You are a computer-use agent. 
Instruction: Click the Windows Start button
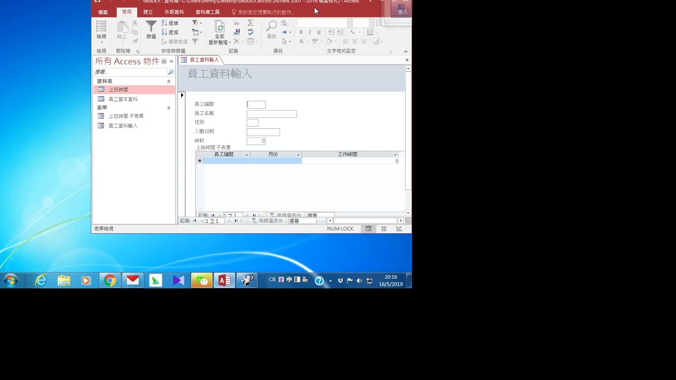tap(11, 280)
